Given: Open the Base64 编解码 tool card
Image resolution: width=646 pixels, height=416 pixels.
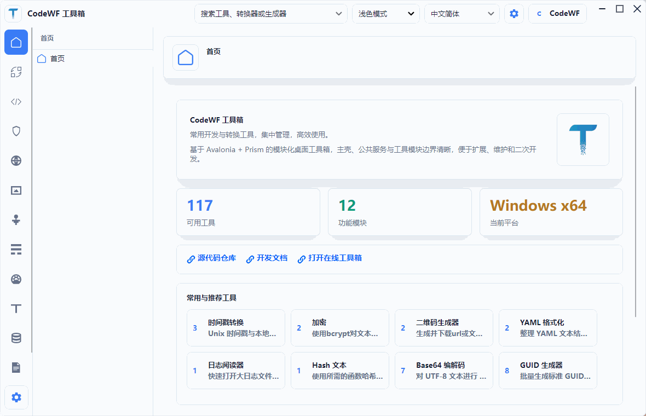Looking at the screenshot, I should 443,370.
